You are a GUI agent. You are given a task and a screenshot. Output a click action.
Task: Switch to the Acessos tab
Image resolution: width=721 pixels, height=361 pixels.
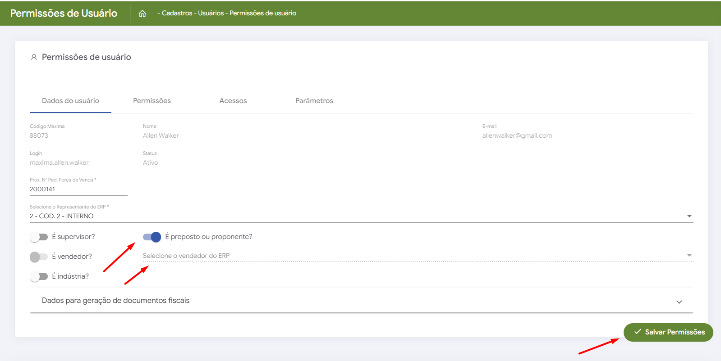pos(233,101)
